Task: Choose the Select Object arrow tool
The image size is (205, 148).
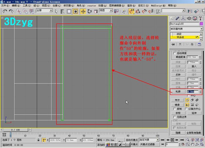Action: point(56,11)
